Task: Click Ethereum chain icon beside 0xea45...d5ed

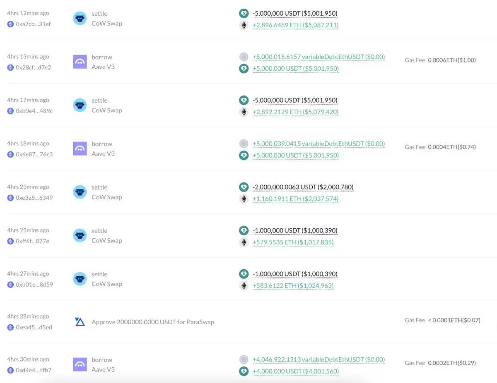Action: pyautogui.click(x=10, y=327)
